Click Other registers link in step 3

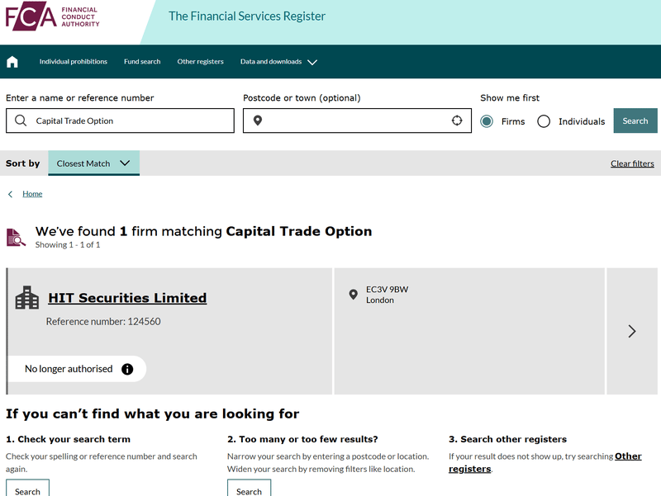(545, 462)
